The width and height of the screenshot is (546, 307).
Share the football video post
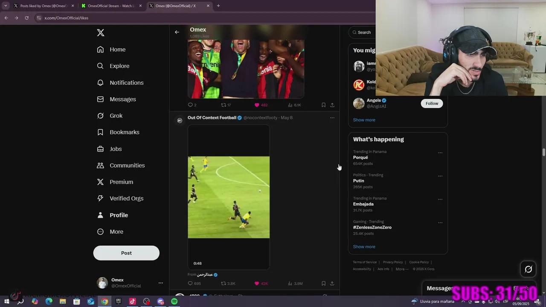[x=332, y=284]
